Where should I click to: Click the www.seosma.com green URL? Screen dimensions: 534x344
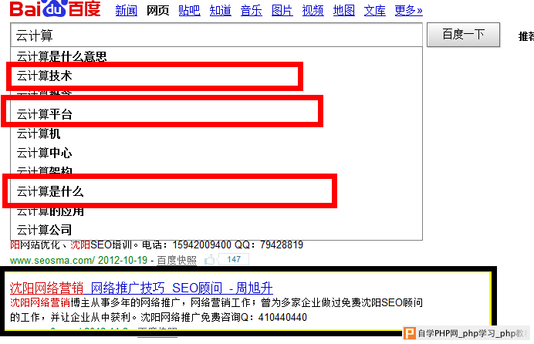[52, 260]
